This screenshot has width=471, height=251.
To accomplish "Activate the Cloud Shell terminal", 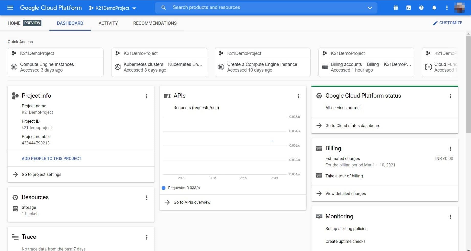I will point(408,8).
